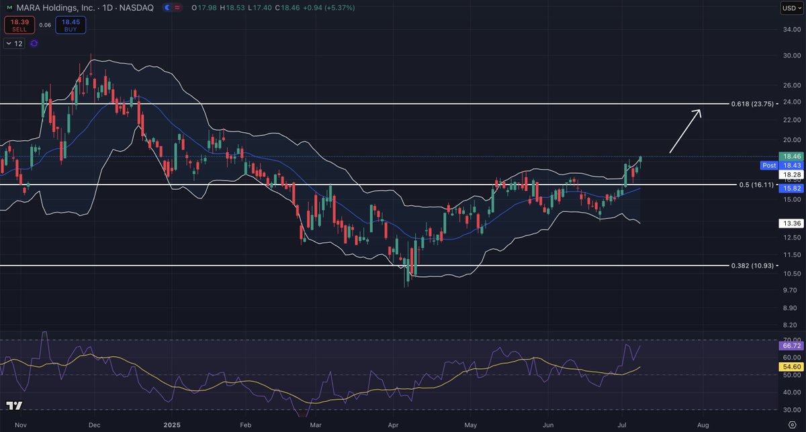Select the 0.5 (16.11) Fibonacci level label
Image resolution: width=806 pixels, height=432 pixels.
756,184
